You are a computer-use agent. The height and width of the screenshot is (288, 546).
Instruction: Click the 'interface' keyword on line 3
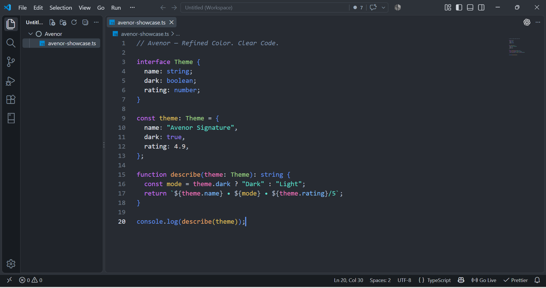[x=153, y=62]
